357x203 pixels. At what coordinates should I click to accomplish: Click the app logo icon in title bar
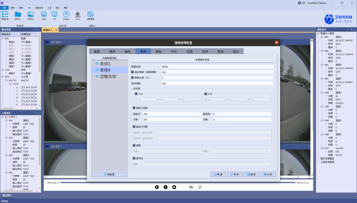click(2, 3)
